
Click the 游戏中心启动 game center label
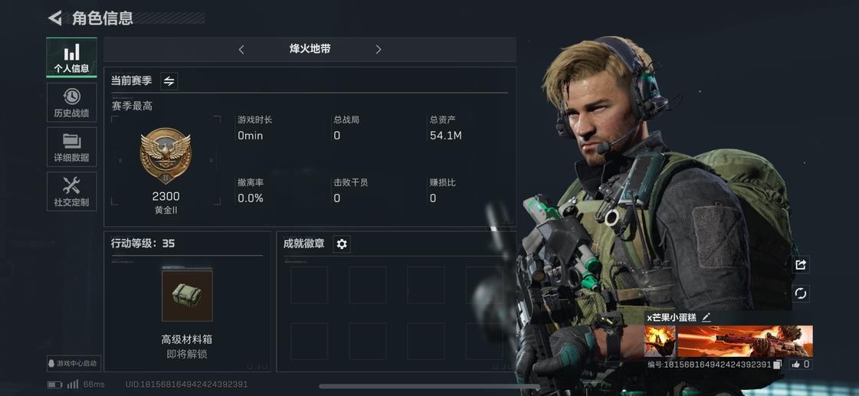pos(74,363)
